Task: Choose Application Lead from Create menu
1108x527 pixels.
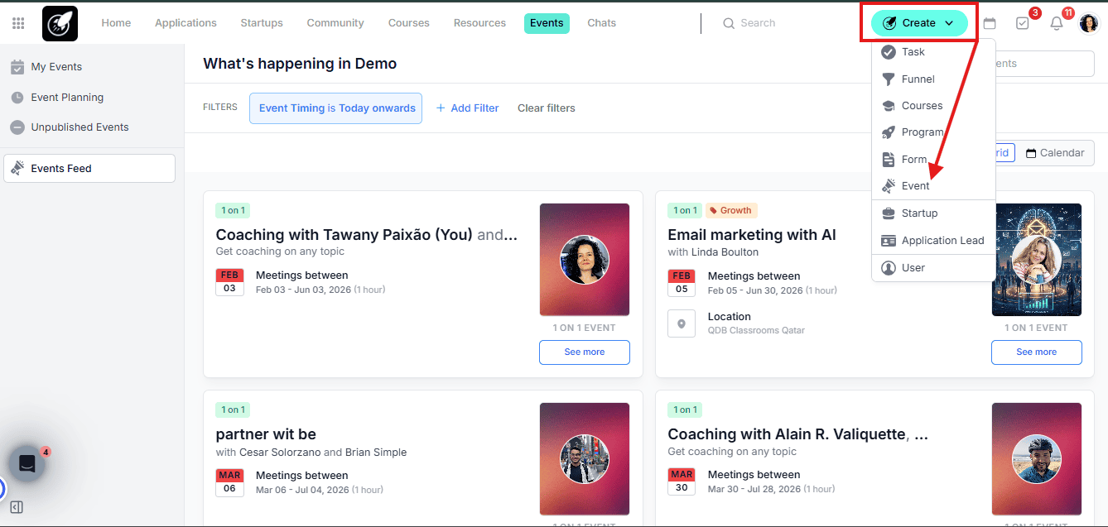Action: tap(933, 241)
